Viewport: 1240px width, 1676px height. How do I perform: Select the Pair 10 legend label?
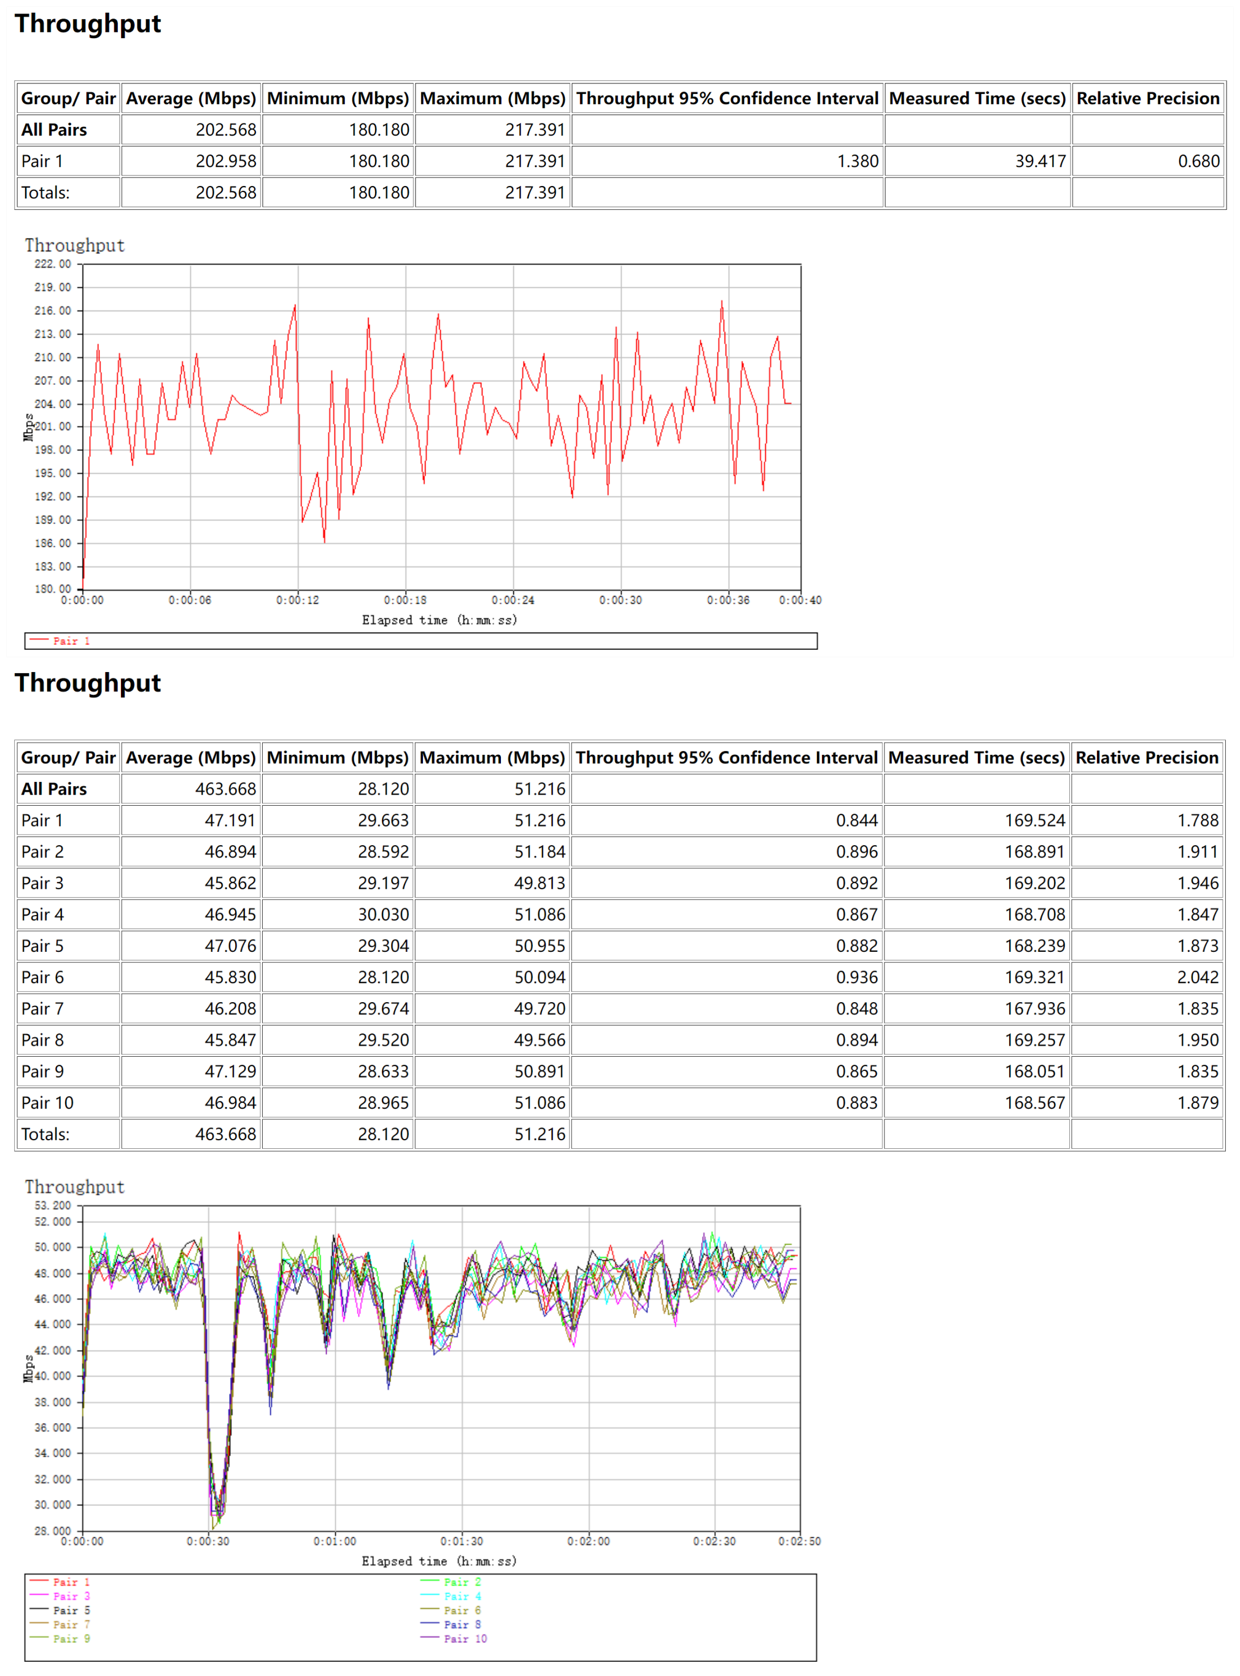click(465, 1638)
